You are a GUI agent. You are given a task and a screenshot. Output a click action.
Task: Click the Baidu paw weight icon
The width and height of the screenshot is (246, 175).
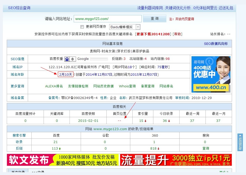coord(67,59)
